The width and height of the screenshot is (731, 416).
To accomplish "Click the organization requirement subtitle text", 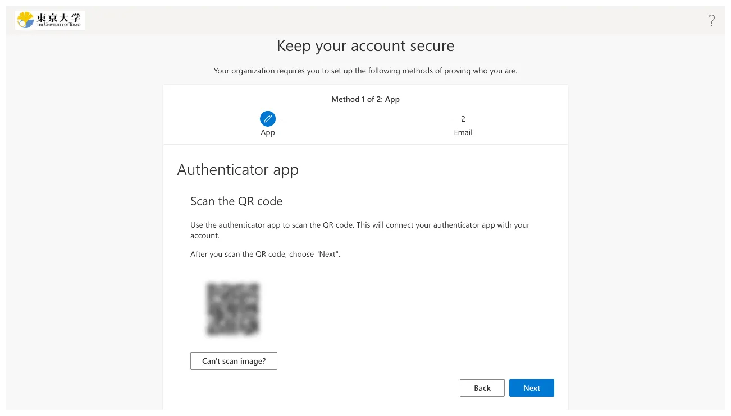I will tap(365, 71).
